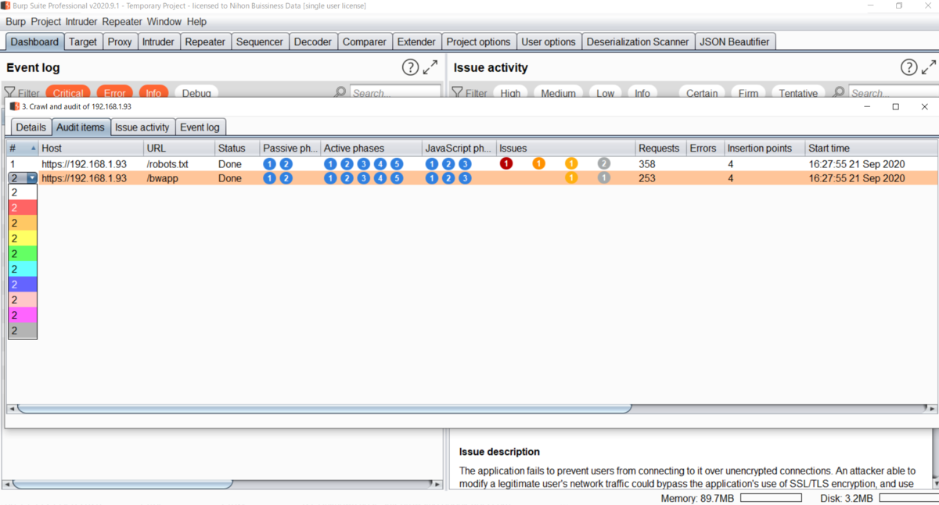The height and width of the screenshot is (505, 939).
Task: Click Event log filter funnel icon
Action: pos(10,93)
